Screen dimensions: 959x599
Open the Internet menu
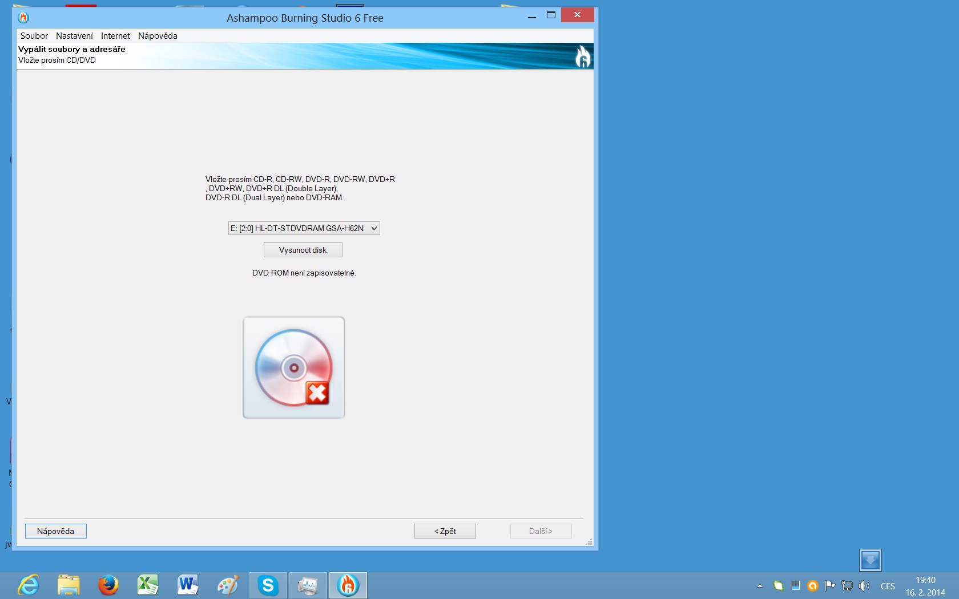115,36
